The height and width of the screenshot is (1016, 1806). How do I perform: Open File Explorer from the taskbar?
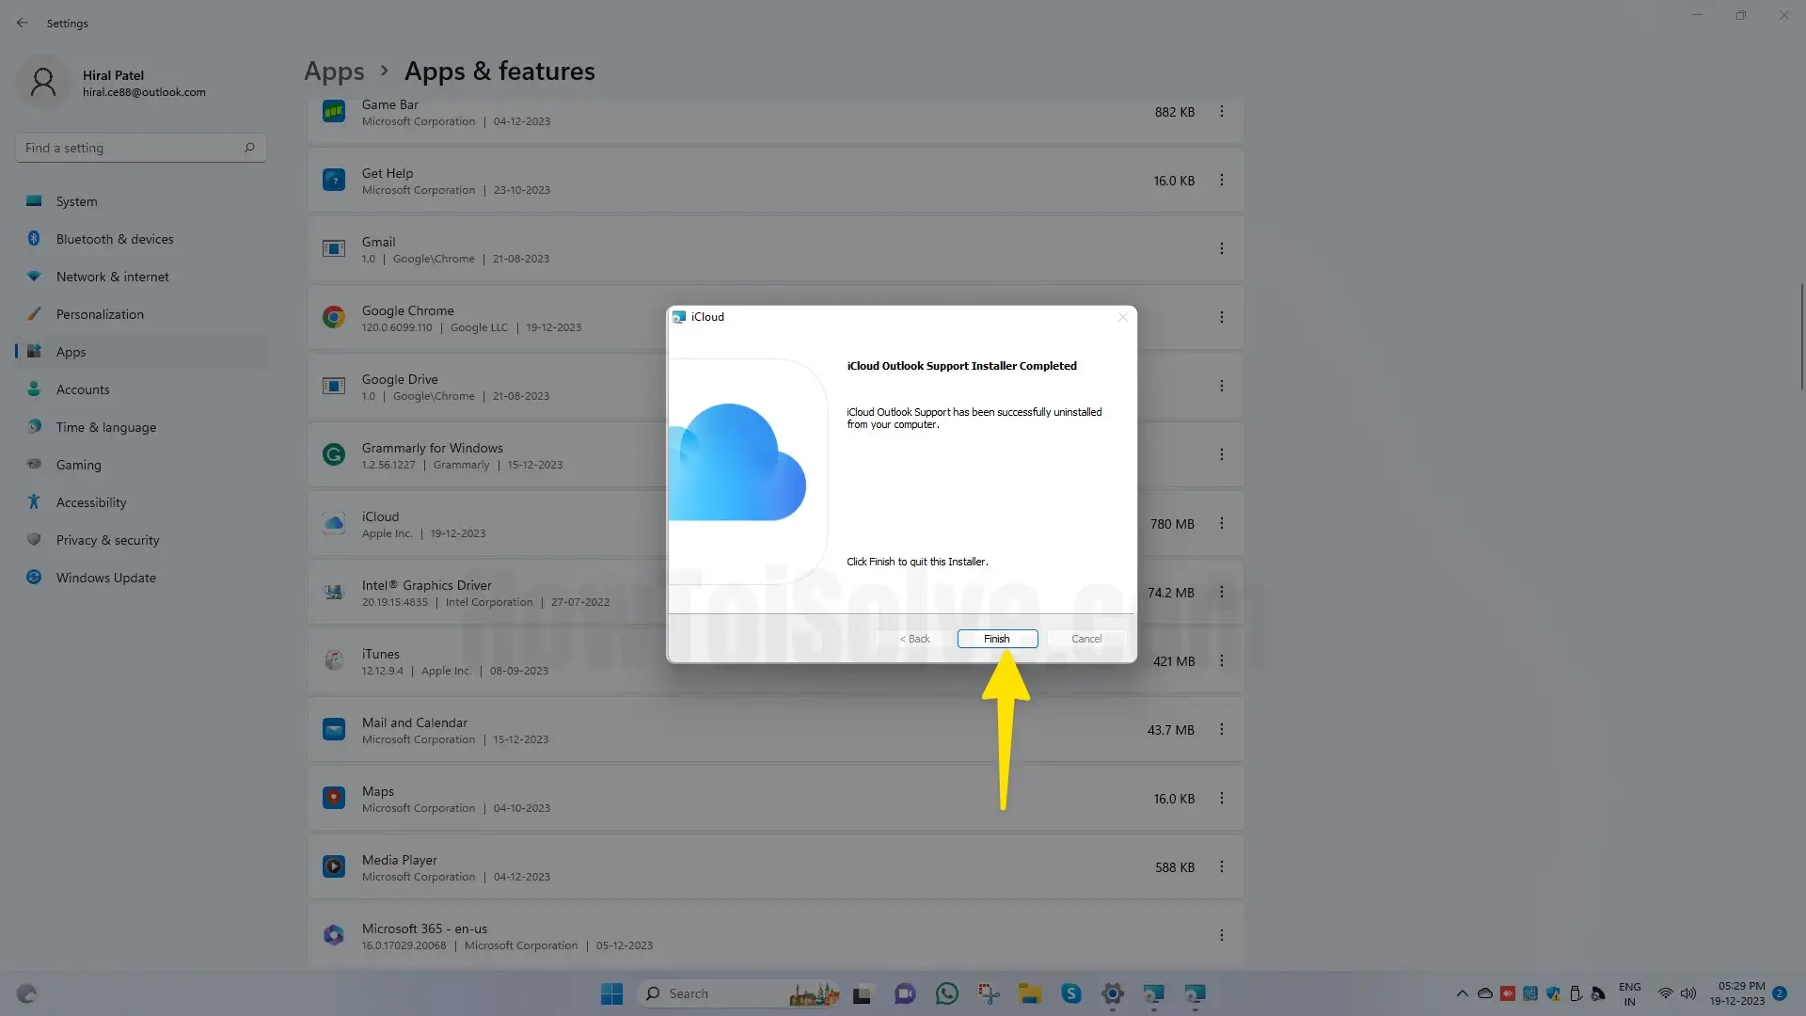click(x=1029, y=993)
